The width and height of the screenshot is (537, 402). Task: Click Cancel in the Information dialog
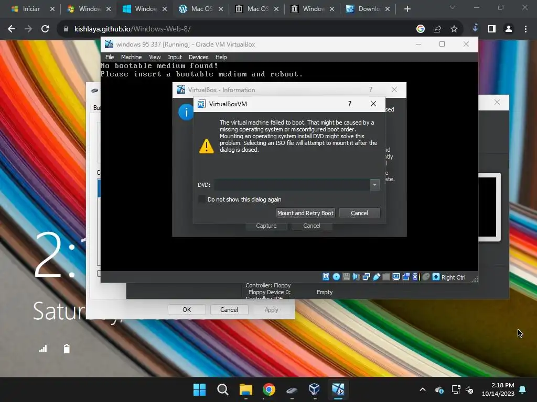point(312,226)
